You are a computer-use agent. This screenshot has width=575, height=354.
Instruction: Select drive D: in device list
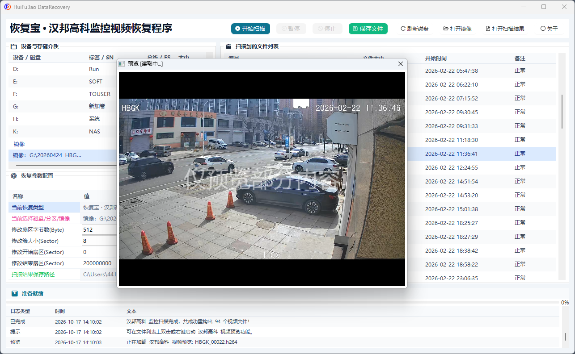63,69
